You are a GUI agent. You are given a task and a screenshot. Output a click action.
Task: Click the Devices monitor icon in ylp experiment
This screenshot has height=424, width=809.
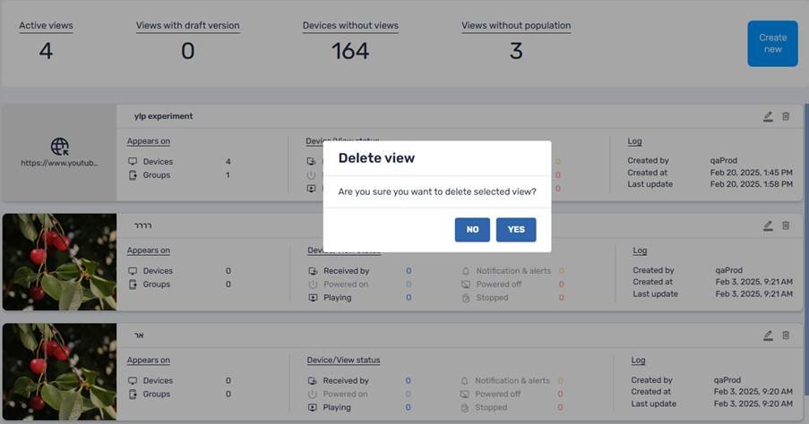tap(133, 162)
